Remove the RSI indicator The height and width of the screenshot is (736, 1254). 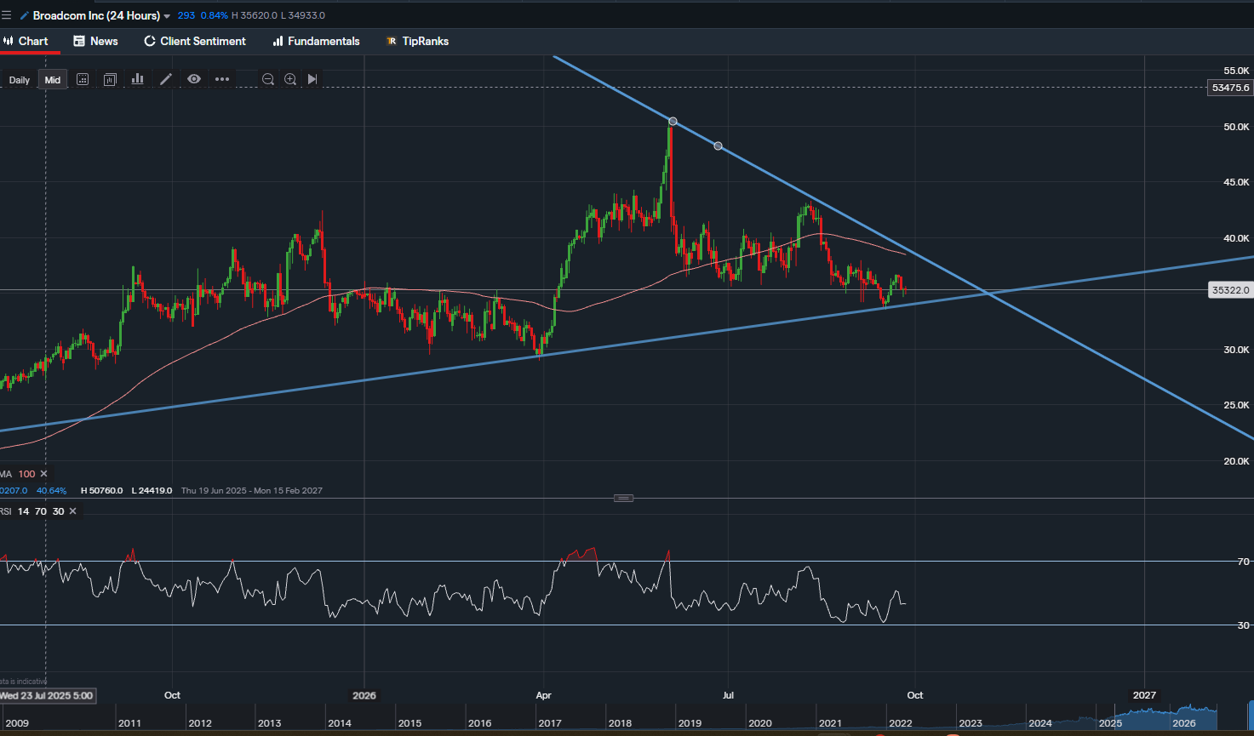tap(72, 511)
